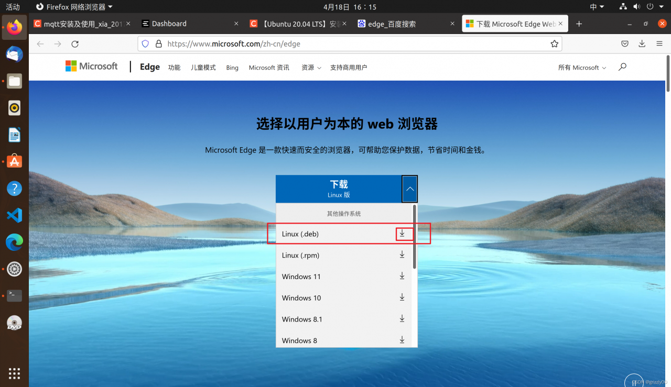This screenshot has height=387, width=671.
Task: Click the Microsoft logo
Action: pyautogui.click(x=91, y=66)
